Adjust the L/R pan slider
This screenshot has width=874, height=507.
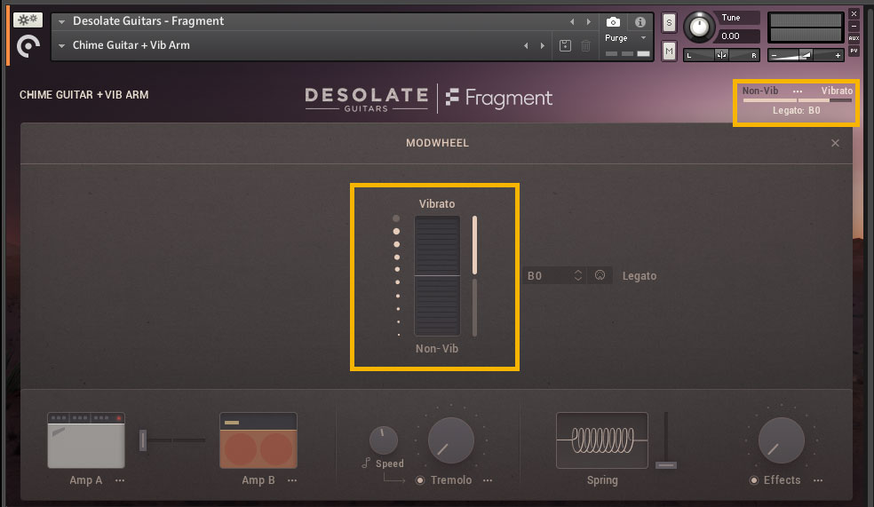pyautogui.click(x=722, y=54)
